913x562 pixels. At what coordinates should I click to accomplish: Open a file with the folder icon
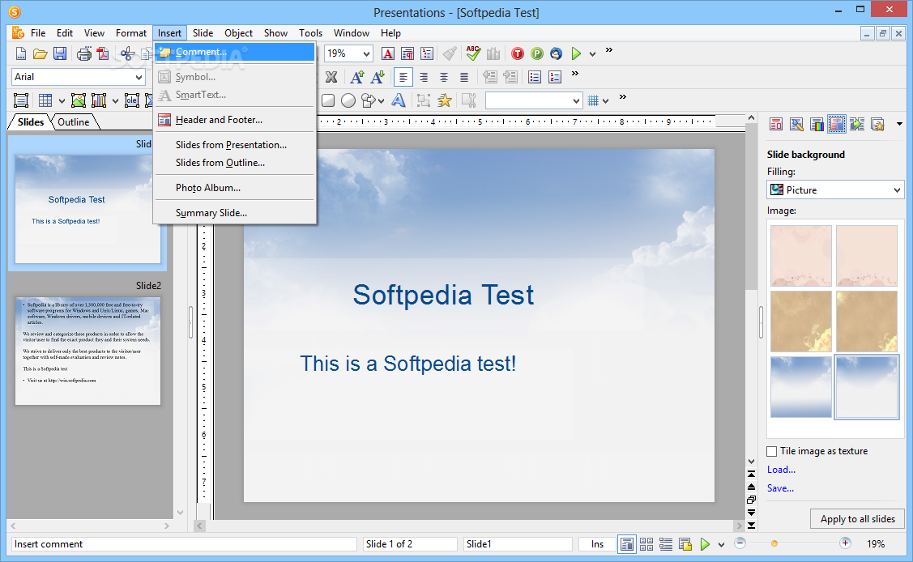(x=41, y=54)
